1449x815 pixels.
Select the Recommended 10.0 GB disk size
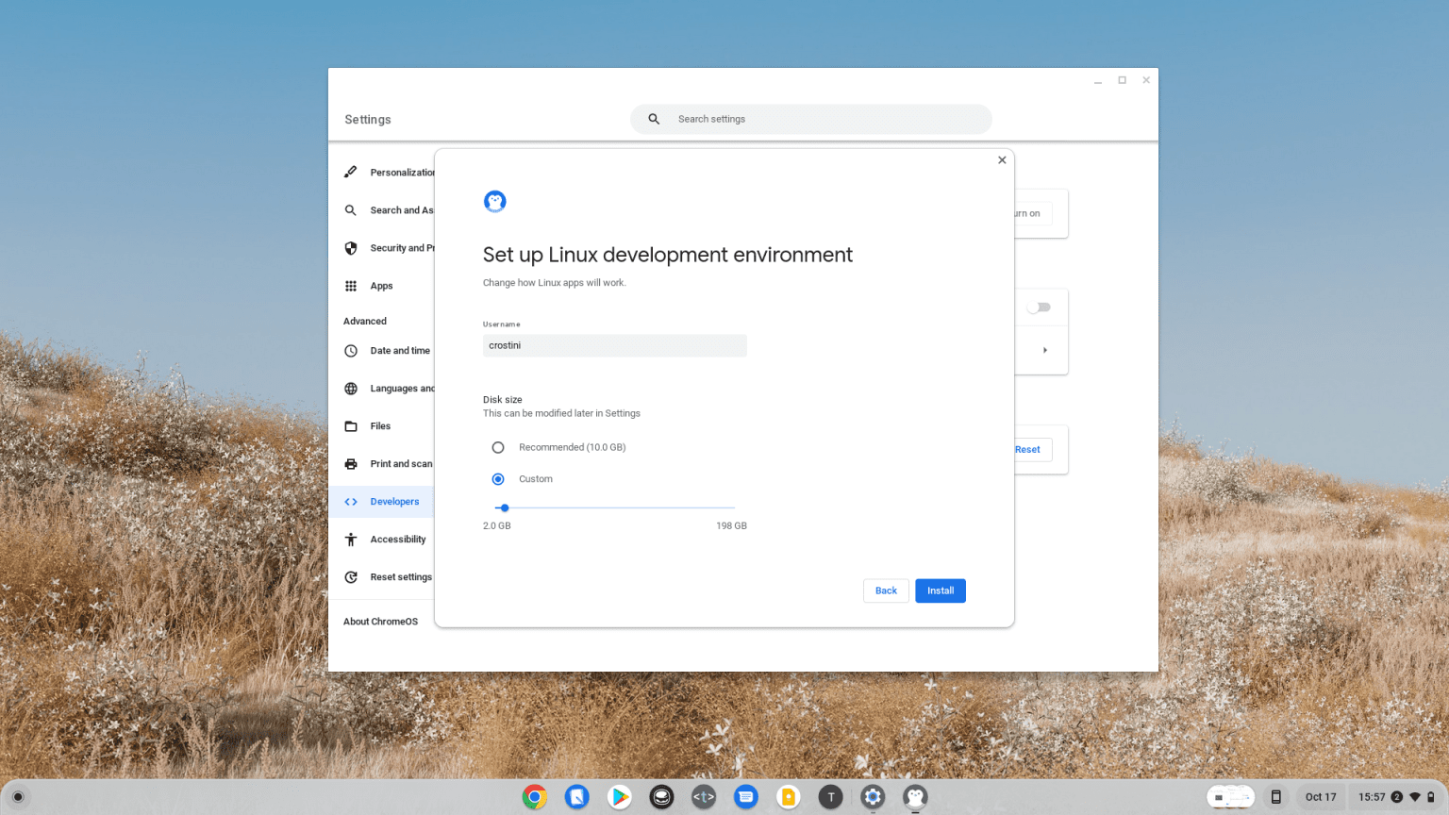[x=498, y=447]
